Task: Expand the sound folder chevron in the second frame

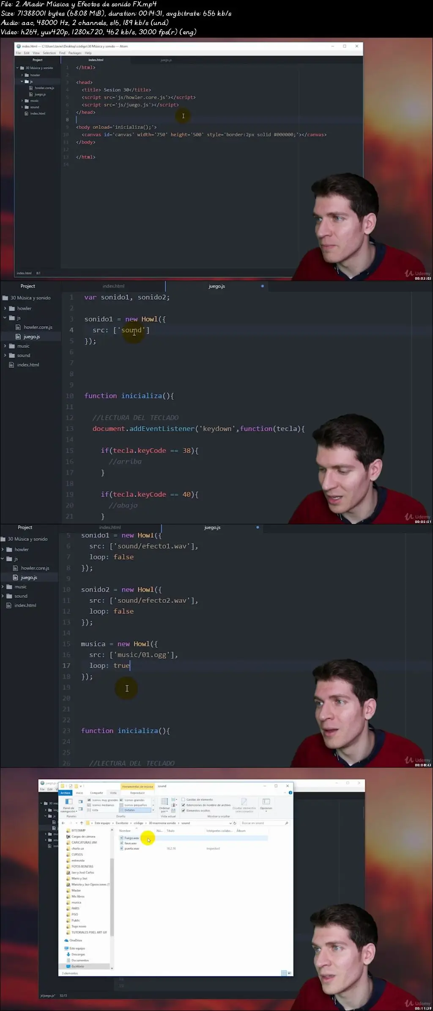Action: tap(5, 355)
